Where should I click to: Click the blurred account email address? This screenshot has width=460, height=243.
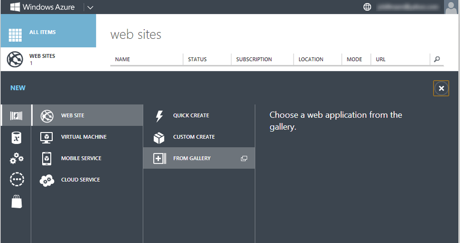[407, 7]
